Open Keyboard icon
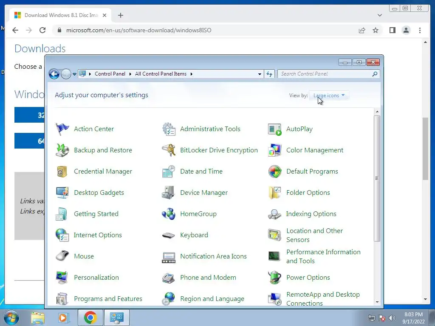 click(169, 235)
